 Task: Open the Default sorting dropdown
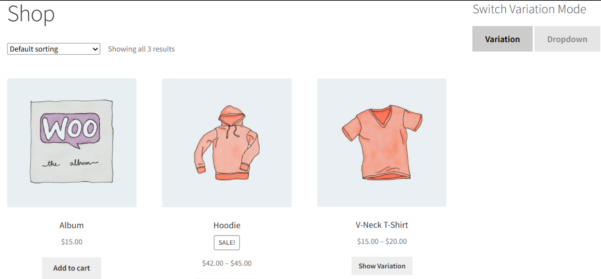pos(53,49)
